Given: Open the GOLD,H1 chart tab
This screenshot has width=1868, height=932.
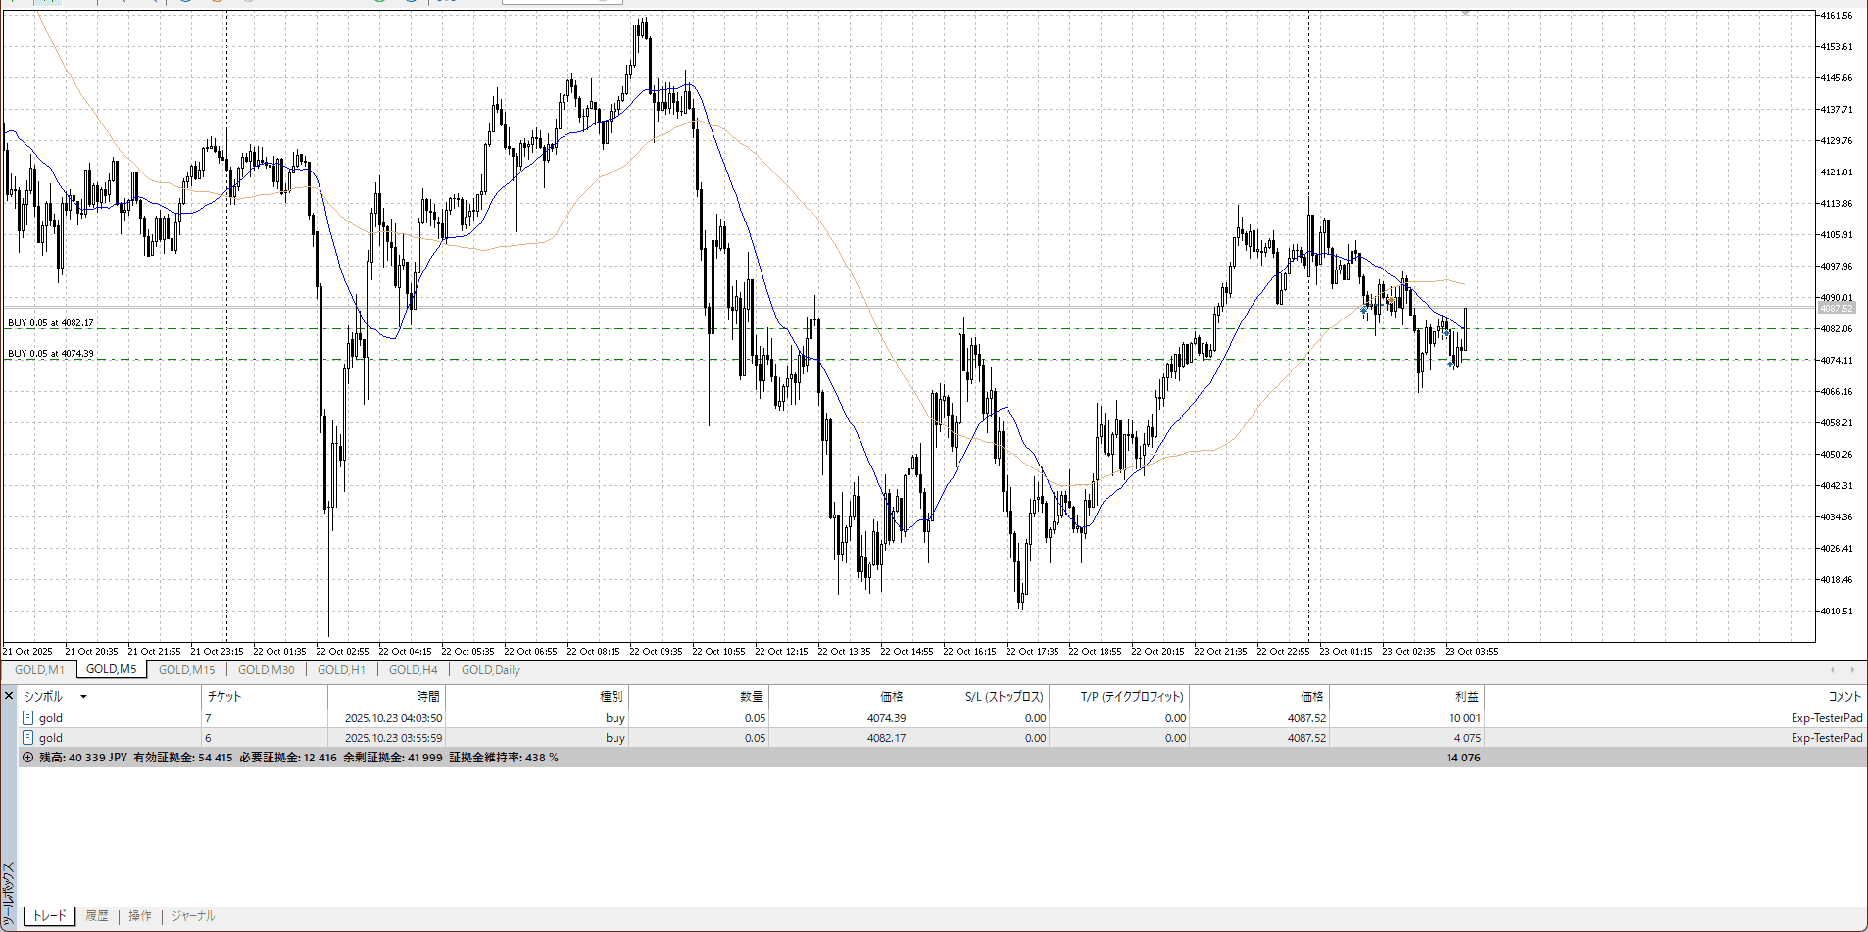Looking at the screenshot, I should click(341, 670).
